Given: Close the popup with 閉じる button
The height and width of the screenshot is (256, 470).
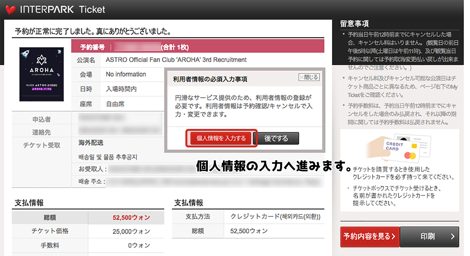Looking at the screenshot, I should (309, 77).
